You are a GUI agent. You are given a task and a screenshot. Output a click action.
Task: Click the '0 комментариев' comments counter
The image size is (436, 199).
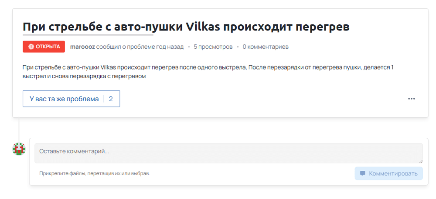(x=265, y=46)
